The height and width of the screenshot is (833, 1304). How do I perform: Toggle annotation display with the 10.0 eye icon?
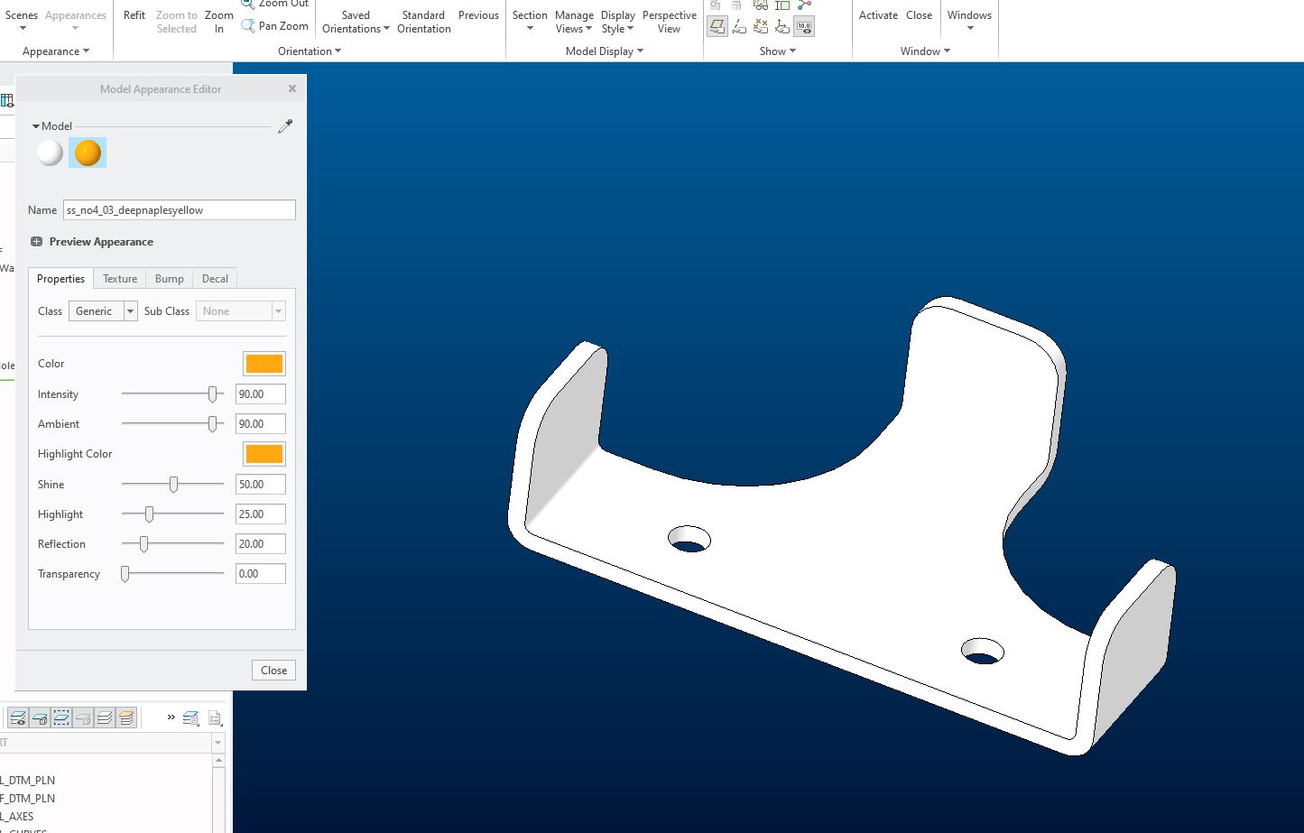point(803,25)
